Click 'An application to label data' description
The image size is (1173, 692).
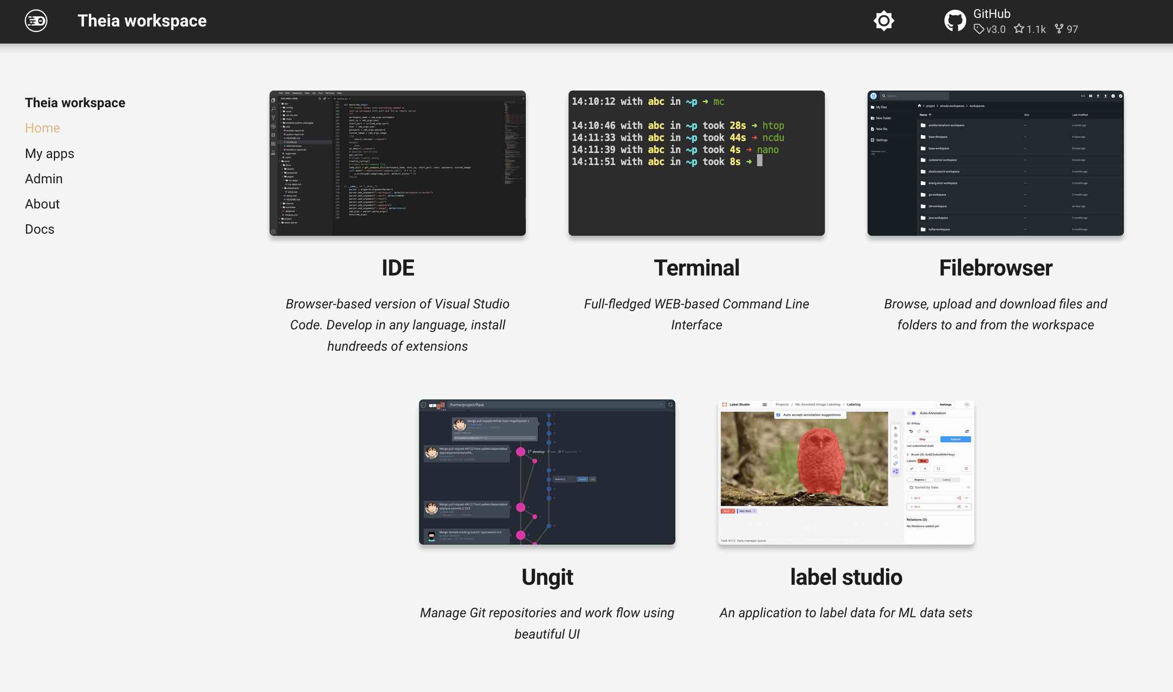click(x=846, y=613)
